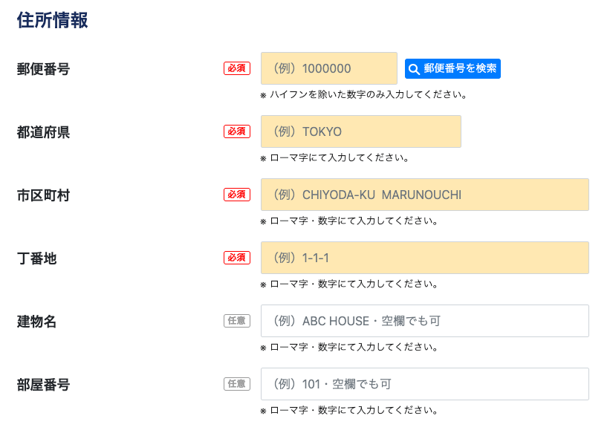Click the 郵便番号を検索 button
The height and width of the screenshot is (433, 610).
452,69
